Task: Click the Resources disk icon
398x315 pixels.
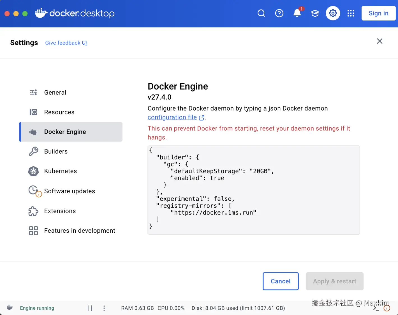Action: (x=33, y=112)
